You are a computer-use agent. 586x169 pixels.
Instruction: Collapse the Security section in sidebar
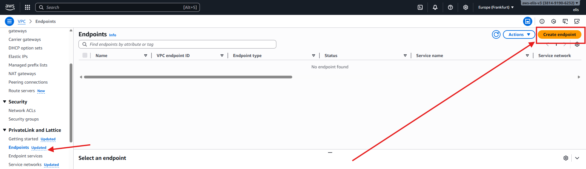(5, 102)
